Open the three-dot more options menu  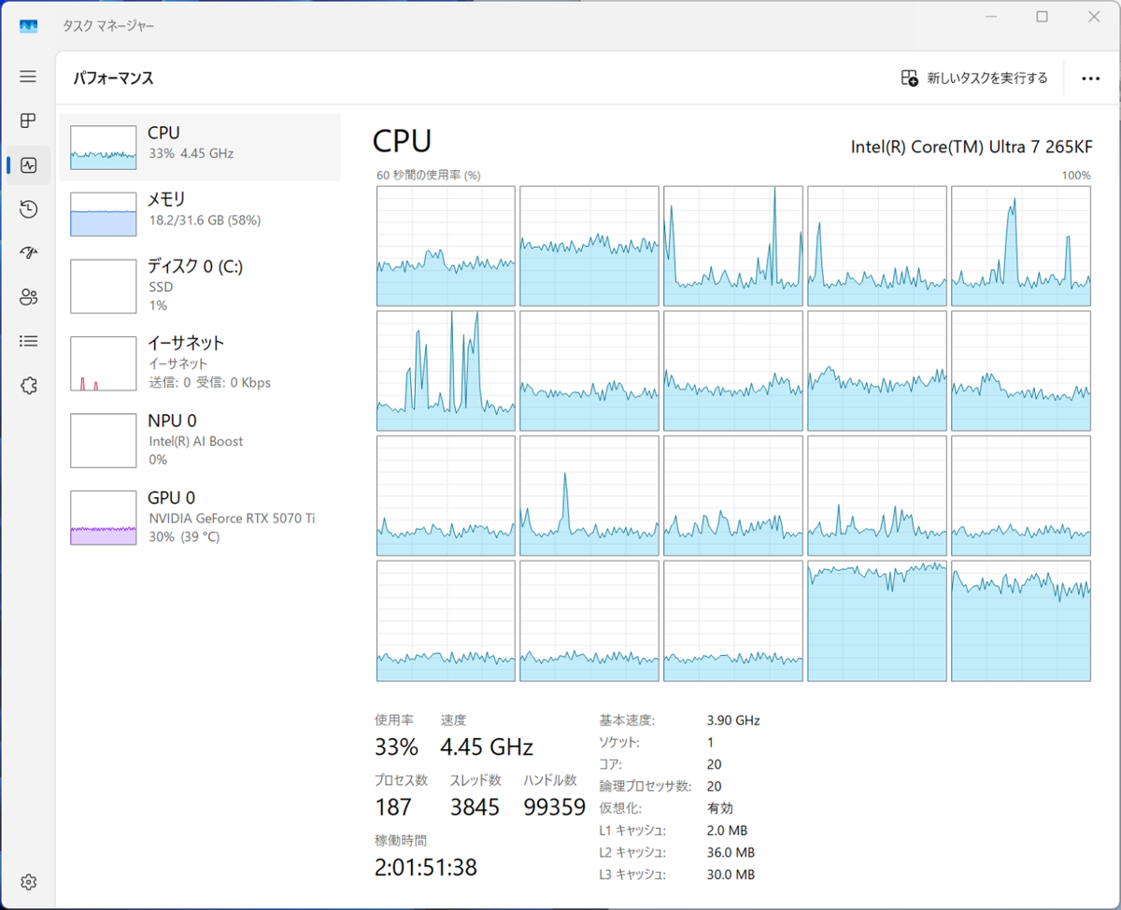1090,78
